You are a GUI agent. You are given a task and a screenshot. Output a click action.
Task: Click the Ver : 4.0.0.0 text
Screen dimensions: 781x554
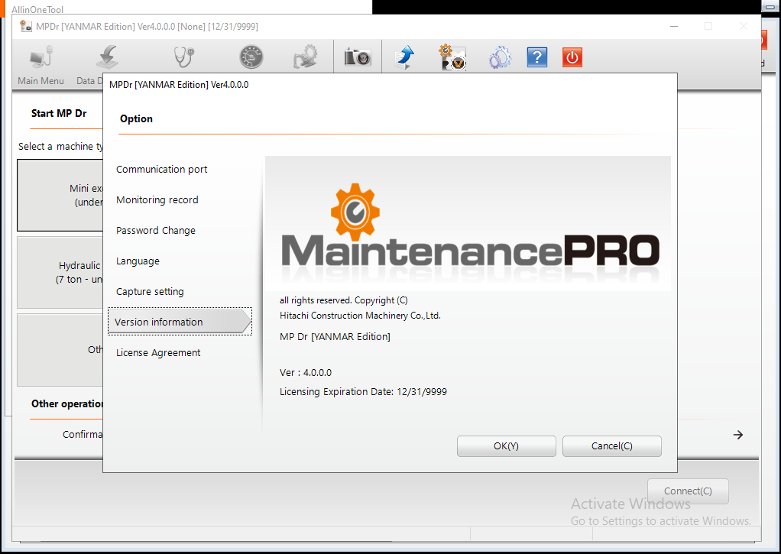tap(306, 373)
